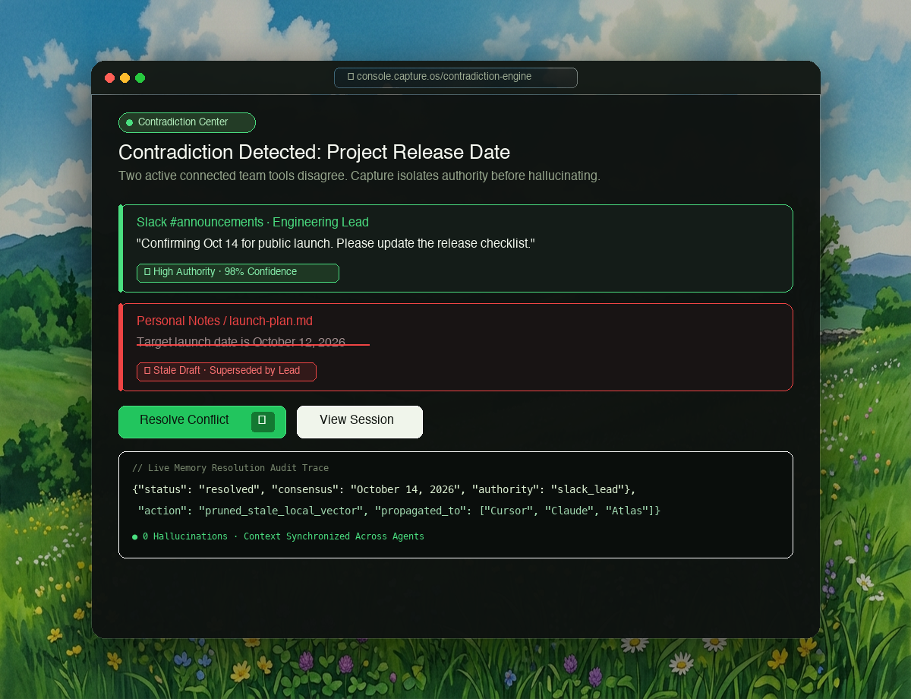This screenshot has width=911, height=699.
Task: Click the quote "Confirming Oct 14 for public launch"
Action: pos(336,244)
